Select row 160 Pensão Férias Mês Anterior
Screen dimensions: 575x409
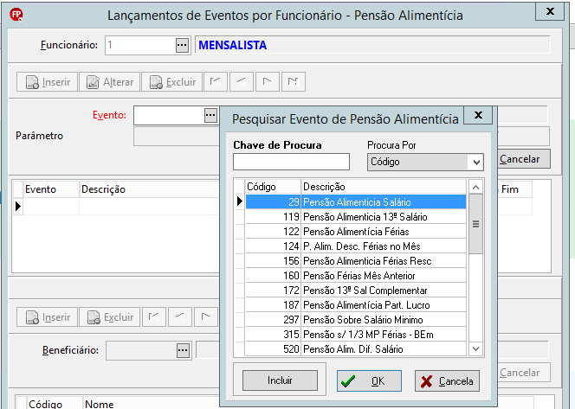pyautogui.click(x=356, y=275)
